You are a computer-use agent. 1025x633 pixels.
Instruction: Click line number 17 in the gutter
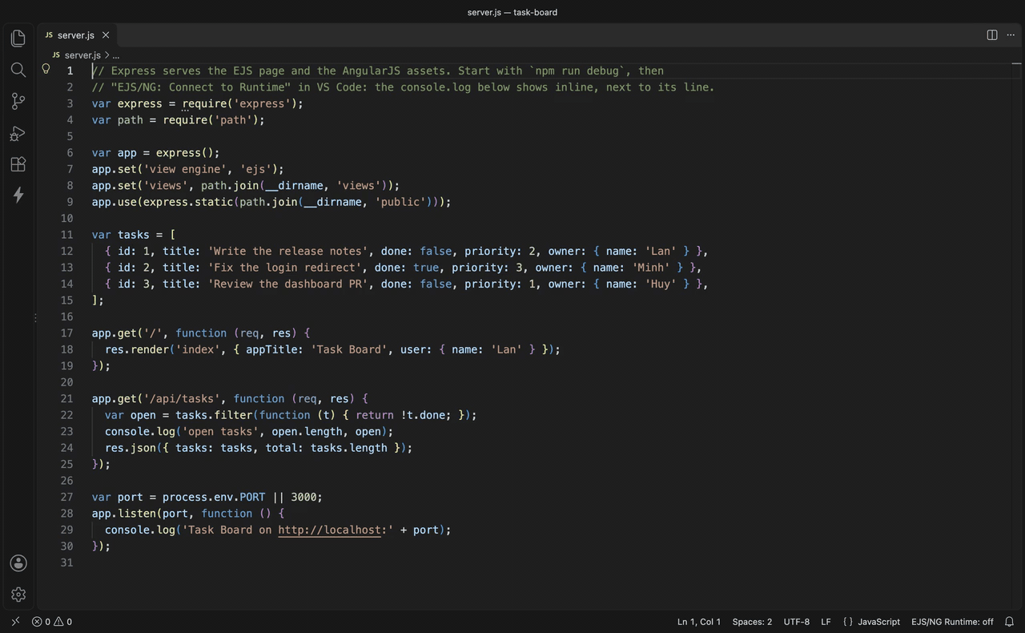[66, 333]
